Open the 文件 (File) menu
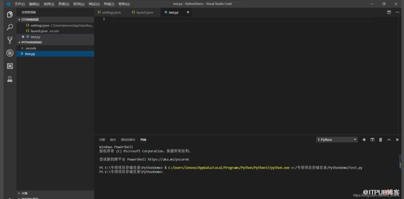This screenshot has height=199, width=404. tap(20, 4)
